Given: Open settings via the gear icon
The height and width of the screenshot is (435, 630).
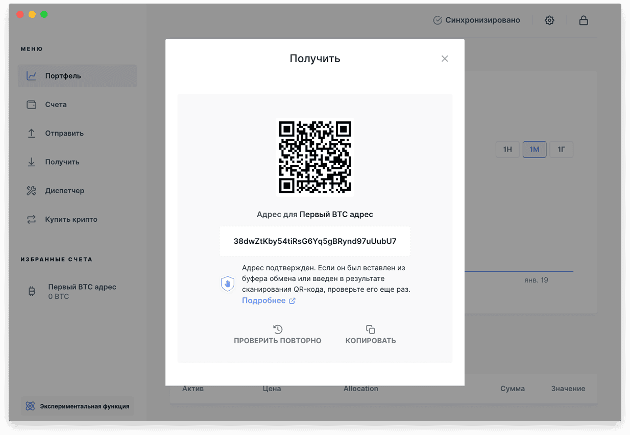Looking at the screenshot, I should pyautogui.click(x=549, y=20).
